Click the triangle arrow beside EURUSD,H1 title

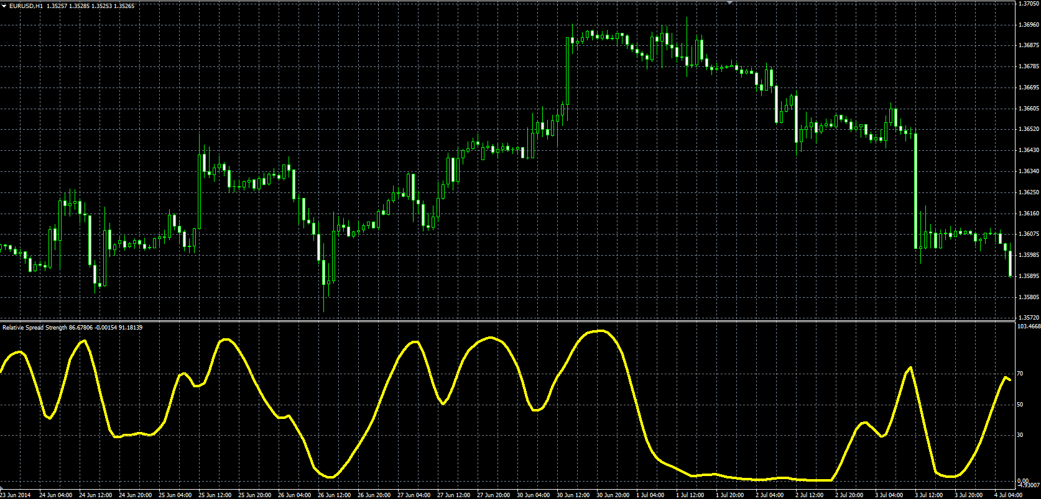(x=4, y=6)
